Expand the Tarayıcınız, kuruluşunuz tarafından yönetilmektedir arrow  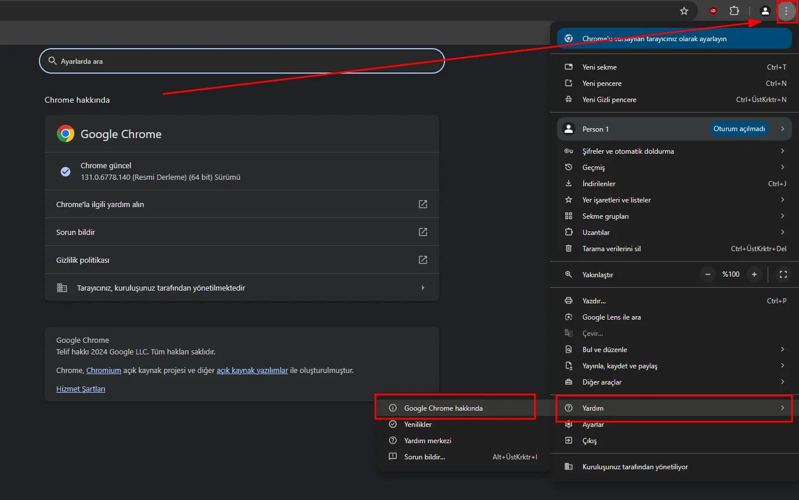tap(423, 288)
